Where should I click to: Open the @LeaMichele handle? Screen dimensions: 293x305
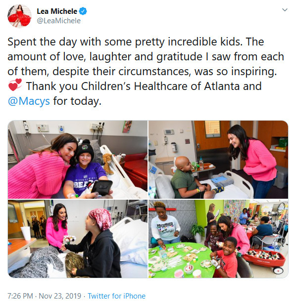tap(58, 21)
